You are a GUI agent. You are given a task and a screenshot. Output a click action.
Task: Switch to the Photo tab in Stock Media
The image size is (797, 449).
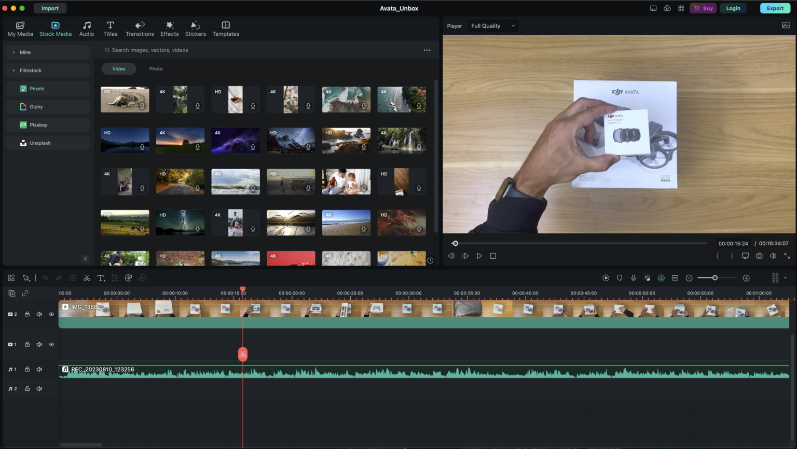click(156, 68)
